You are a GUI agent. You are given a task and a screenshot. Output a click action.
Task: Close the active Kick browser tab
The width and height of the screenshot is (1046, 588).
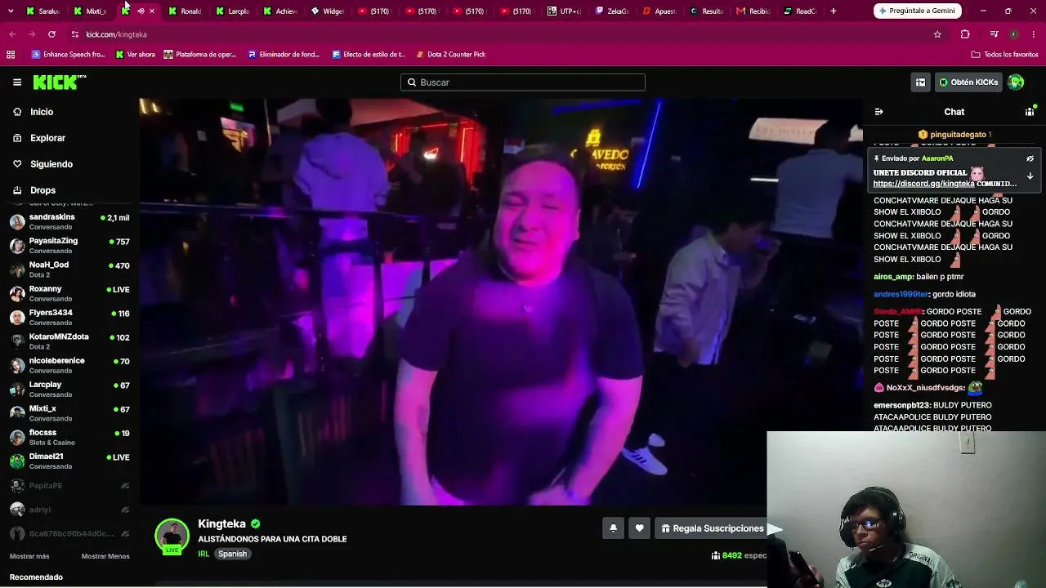coord(152,11)
